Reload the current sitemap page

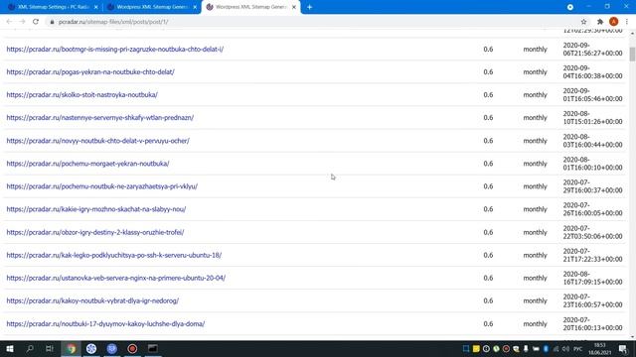[x=36, y=22]
